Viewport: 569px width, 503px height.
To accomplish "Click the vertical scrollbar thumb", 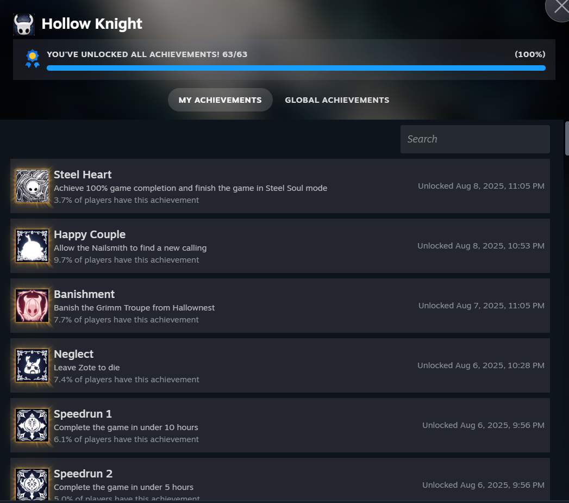I will click(567, 138).
